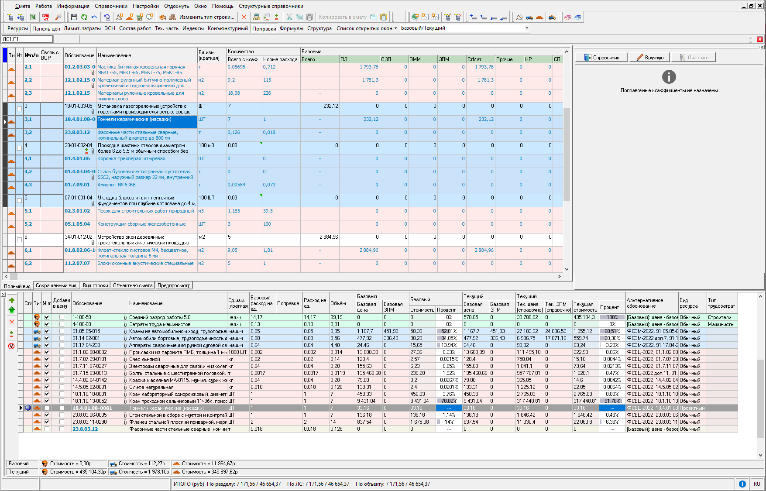Click green up-arrow icon in resources side panel
Viewport: 766px width, 491px height.
pos(12,310)
